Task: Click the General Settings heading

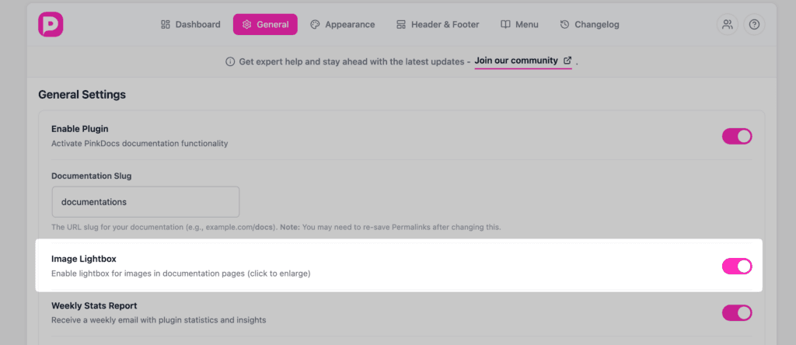Action: [82, 95]
